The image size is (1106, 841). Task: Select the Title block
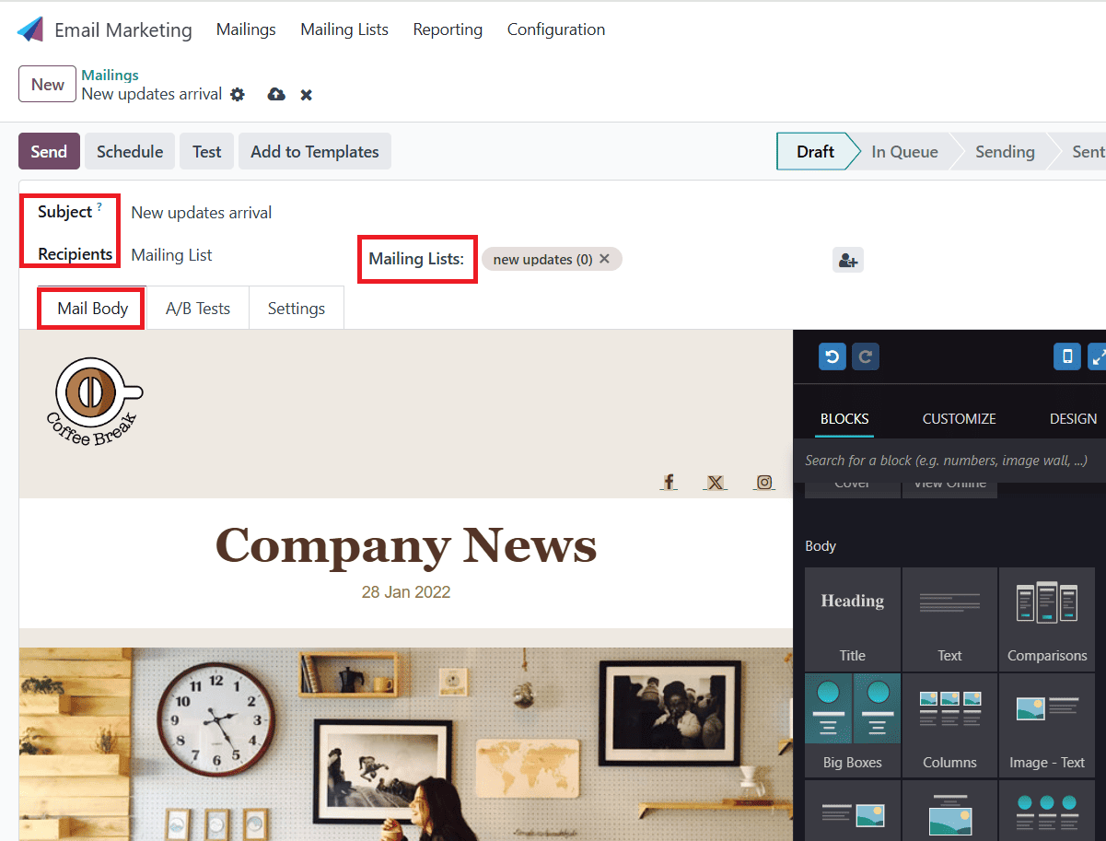click(x=853, y=619)
